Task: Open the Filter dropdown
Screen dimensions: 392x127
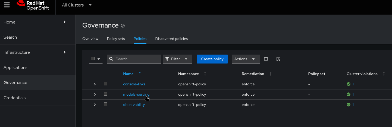Action: point(177,59)
